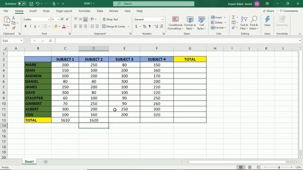Screen dimensions: 303x170
Task: Click the Paste icon in Clipboard
Action: pos(6,20)
